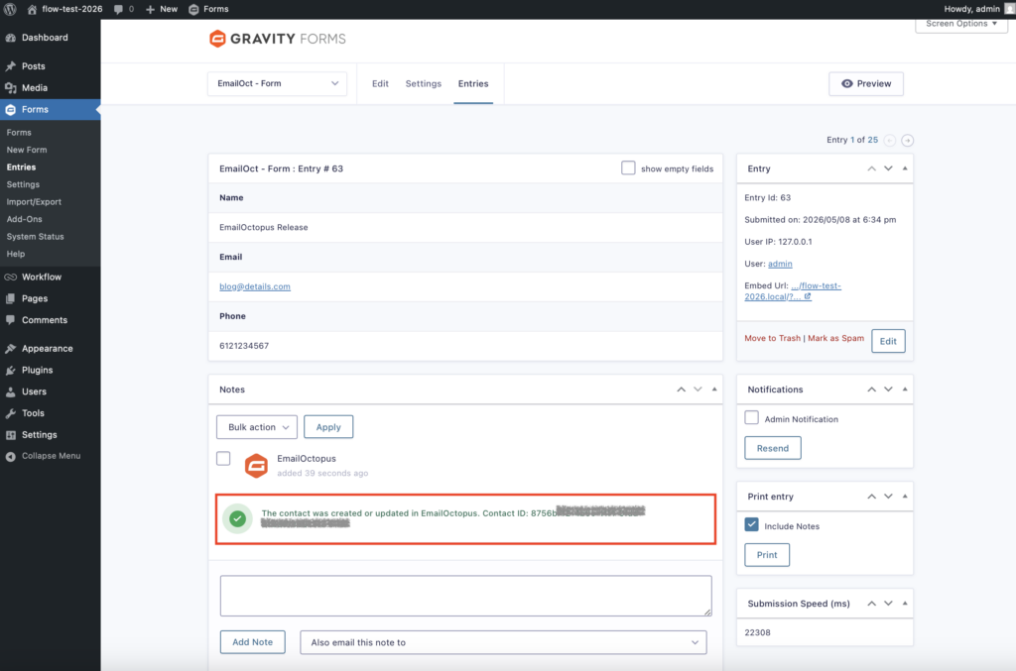The width and height of the screenshot is (1016, 671).
Task: Click the 25 total entries link
Action: (873, 140)
